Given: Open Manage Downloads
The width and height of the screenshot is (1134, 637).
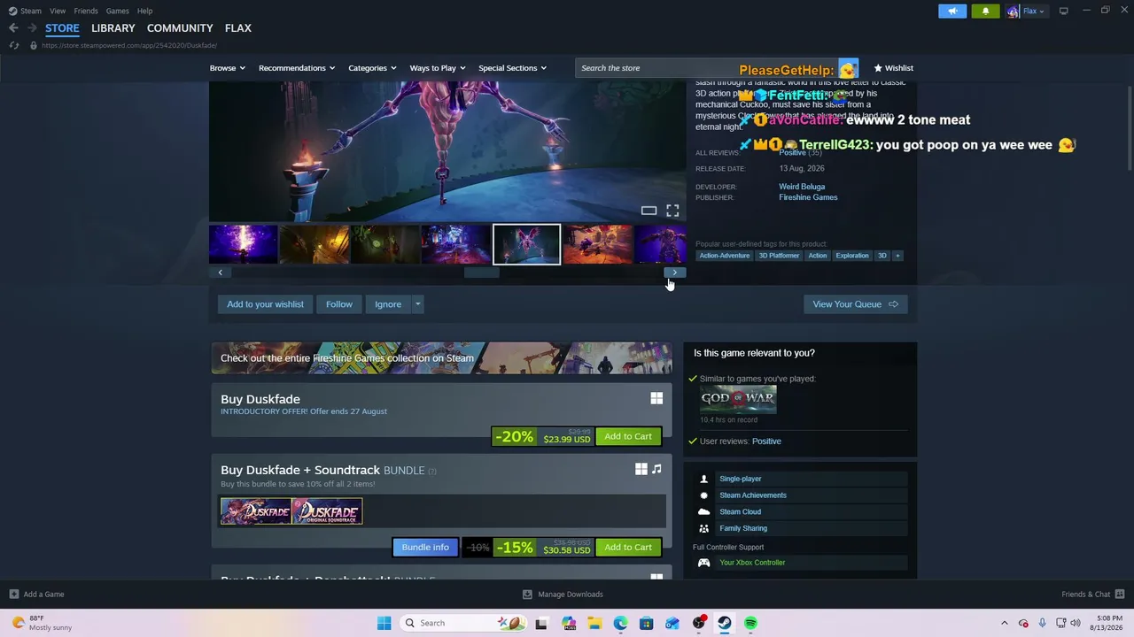Looking at the screenshot, I should [563, 595].
